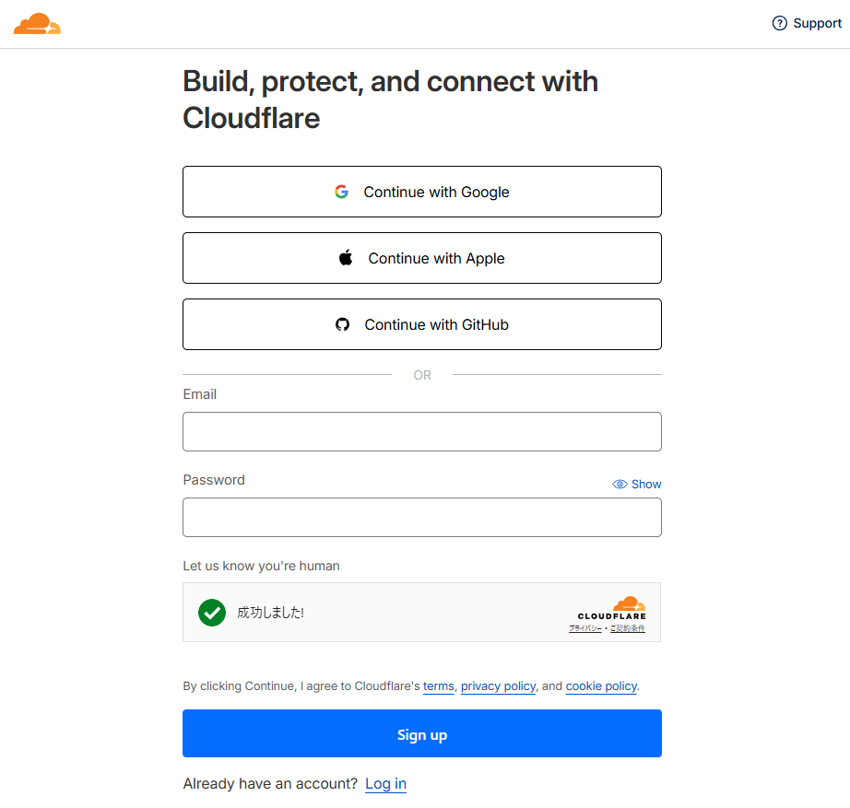The image size is (850, 808).
Task: Click the green success checkmark
Action: click(212, 612)
